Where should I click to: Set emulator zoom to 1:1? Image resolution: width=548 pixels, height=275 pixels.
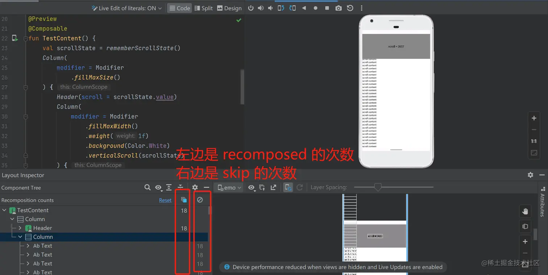pyautogui.click(x=534, y=141)
